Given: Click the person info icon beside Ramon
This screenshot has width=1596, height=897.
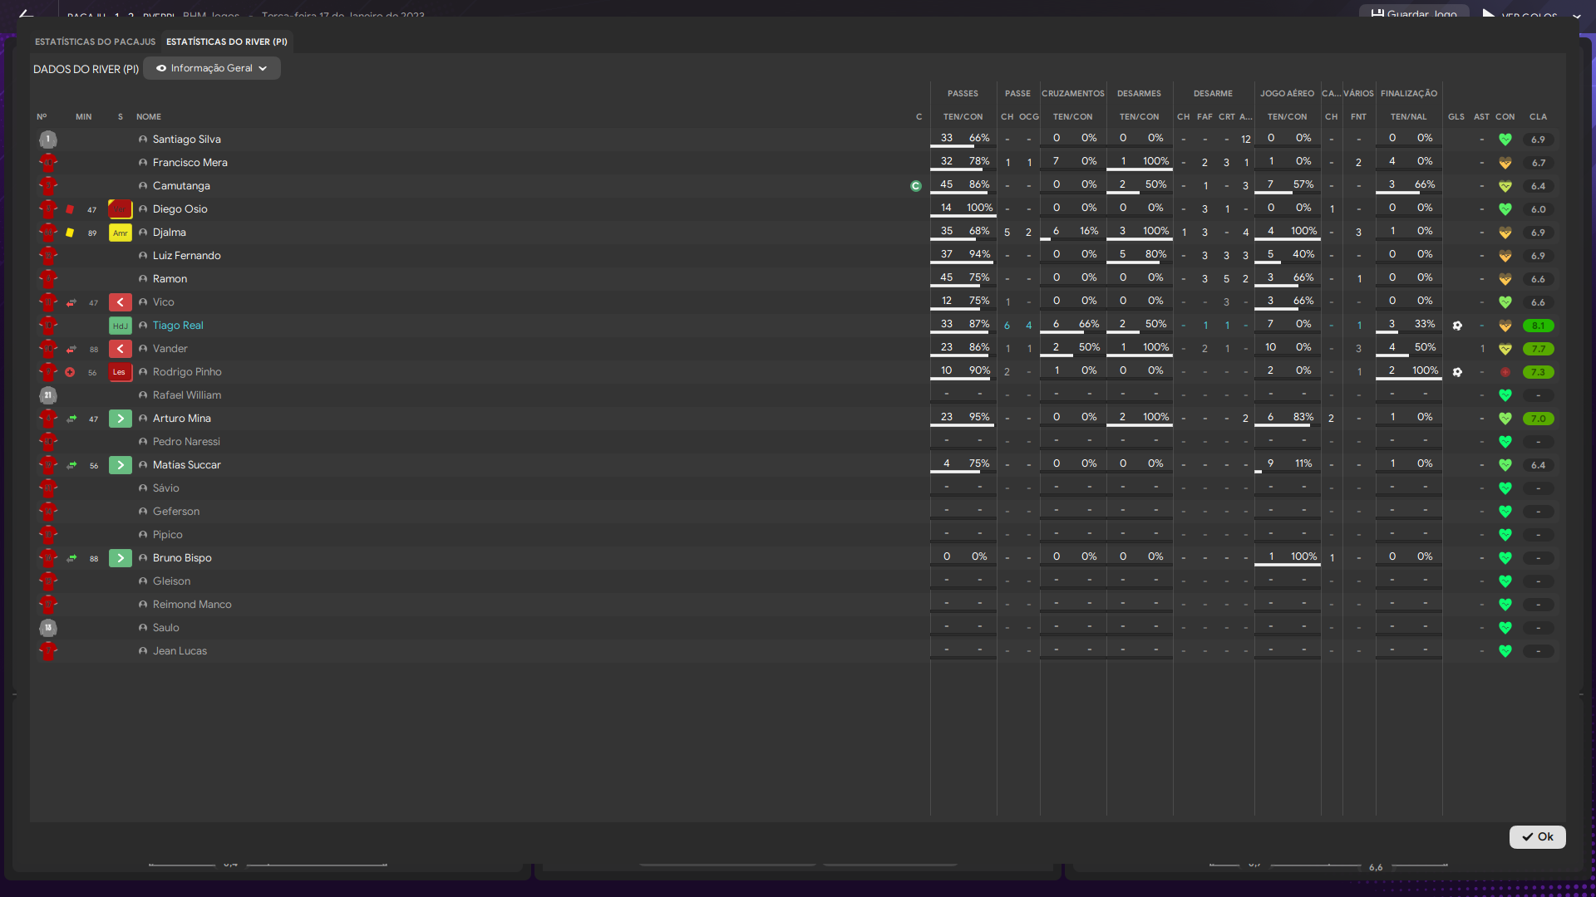Looking at the screenshot, I should [143, 279].
